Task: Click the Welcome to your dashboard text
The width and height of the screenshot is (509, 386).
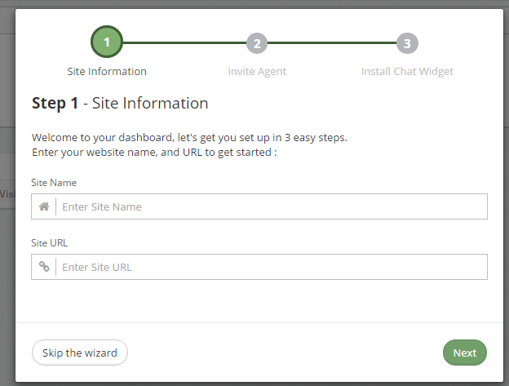Action: [x=189, y=137]
